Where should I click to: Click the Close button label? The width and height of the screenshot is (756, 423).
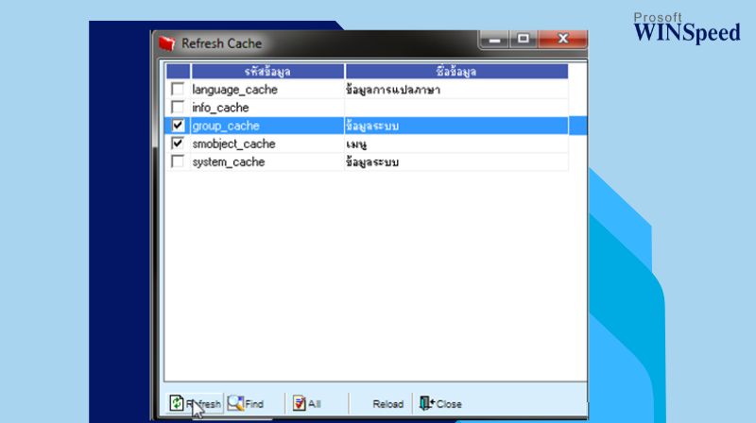(x=448, y=404)
